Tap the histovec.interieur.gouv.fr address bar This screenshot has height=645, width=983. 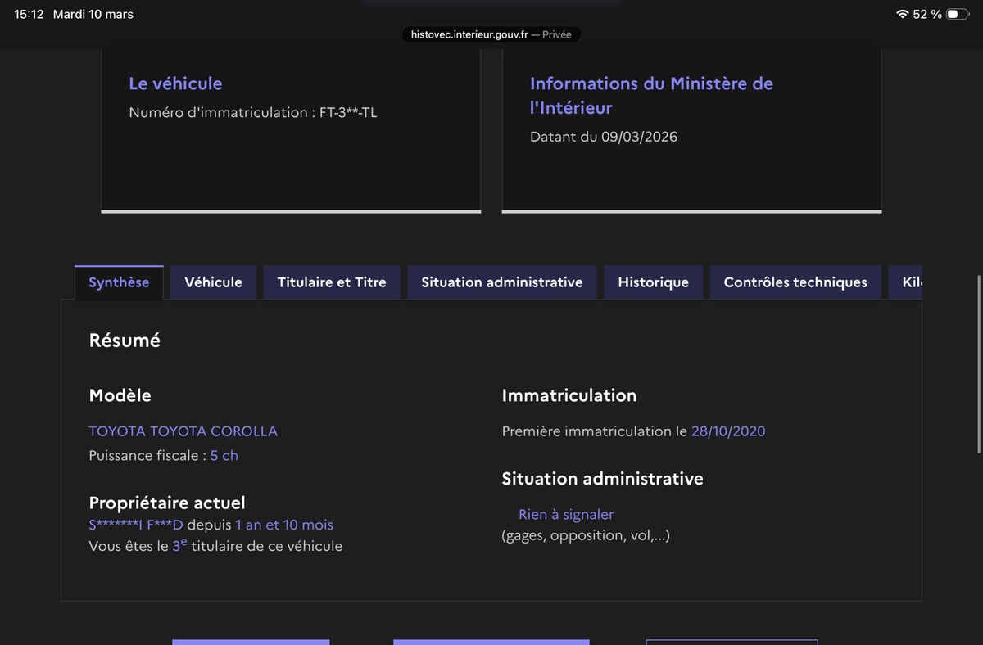[x=491, y=34]
